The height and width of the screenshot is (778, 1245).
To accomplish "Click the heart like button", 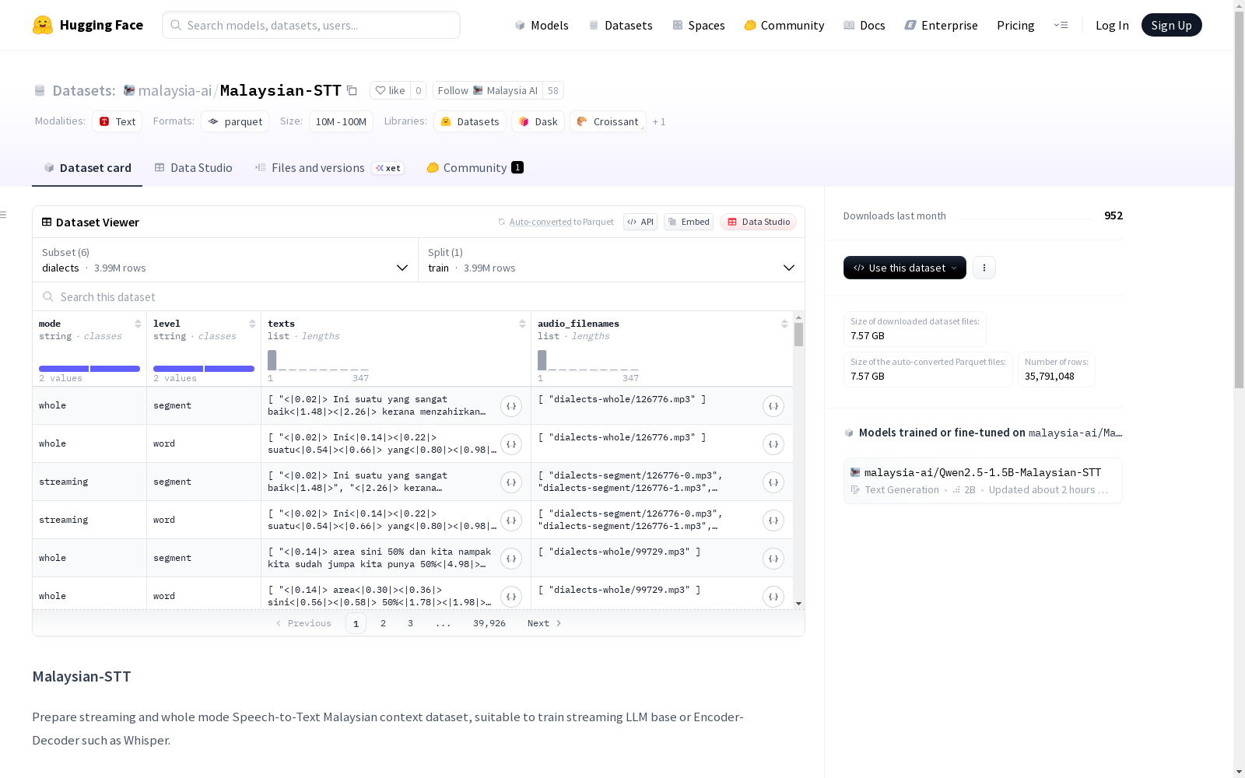I will point(390,90).
